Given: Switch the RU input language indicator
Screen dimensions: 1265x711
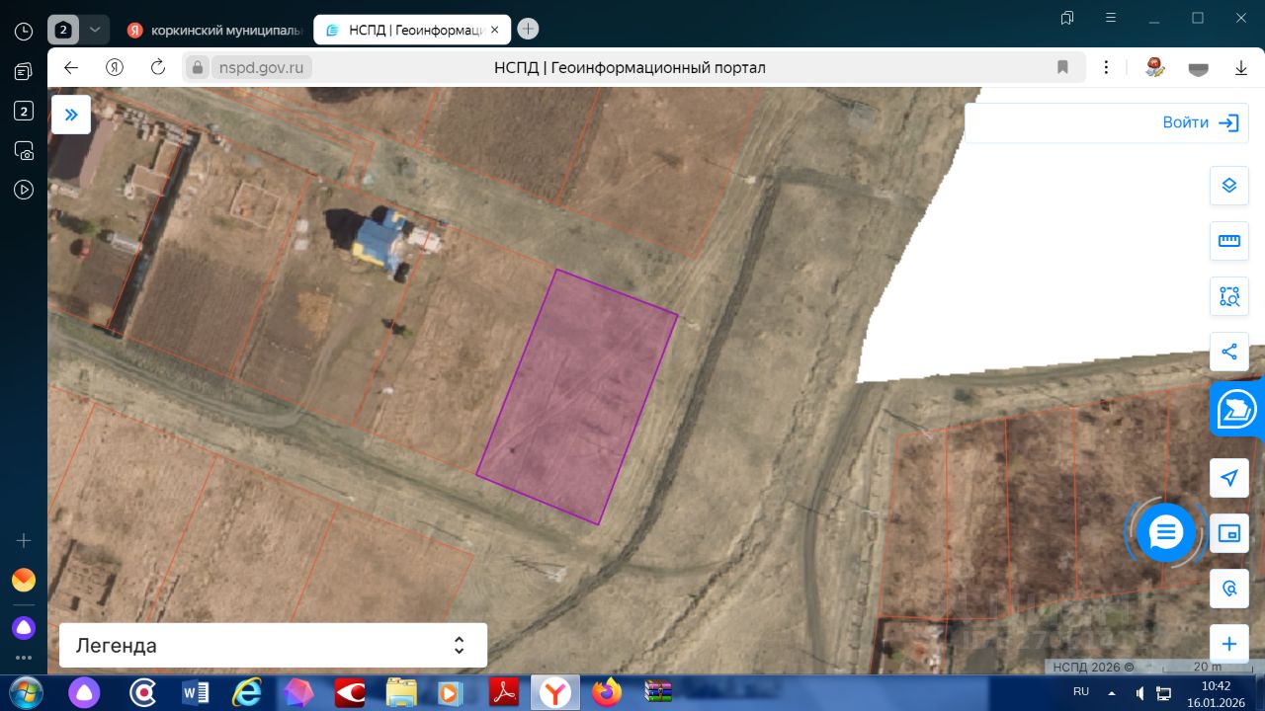Looking at the screenshot, I should point(1081,692).
